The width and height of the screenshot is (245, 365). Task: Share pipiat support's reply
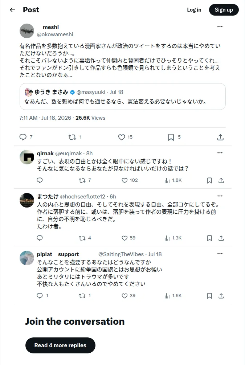click(221, 296)
